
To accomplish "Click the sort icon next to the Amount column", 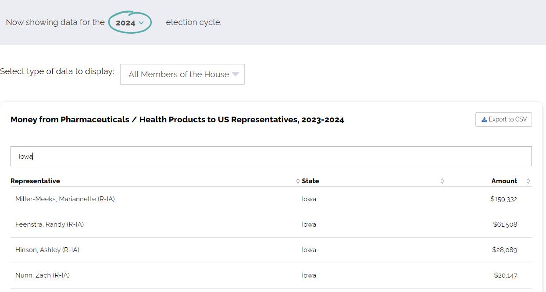I will click(x=528, y=181).
